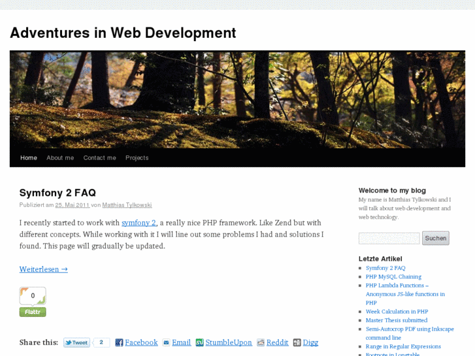Click the Welcome to my blog heading

[x=392, y=191]
